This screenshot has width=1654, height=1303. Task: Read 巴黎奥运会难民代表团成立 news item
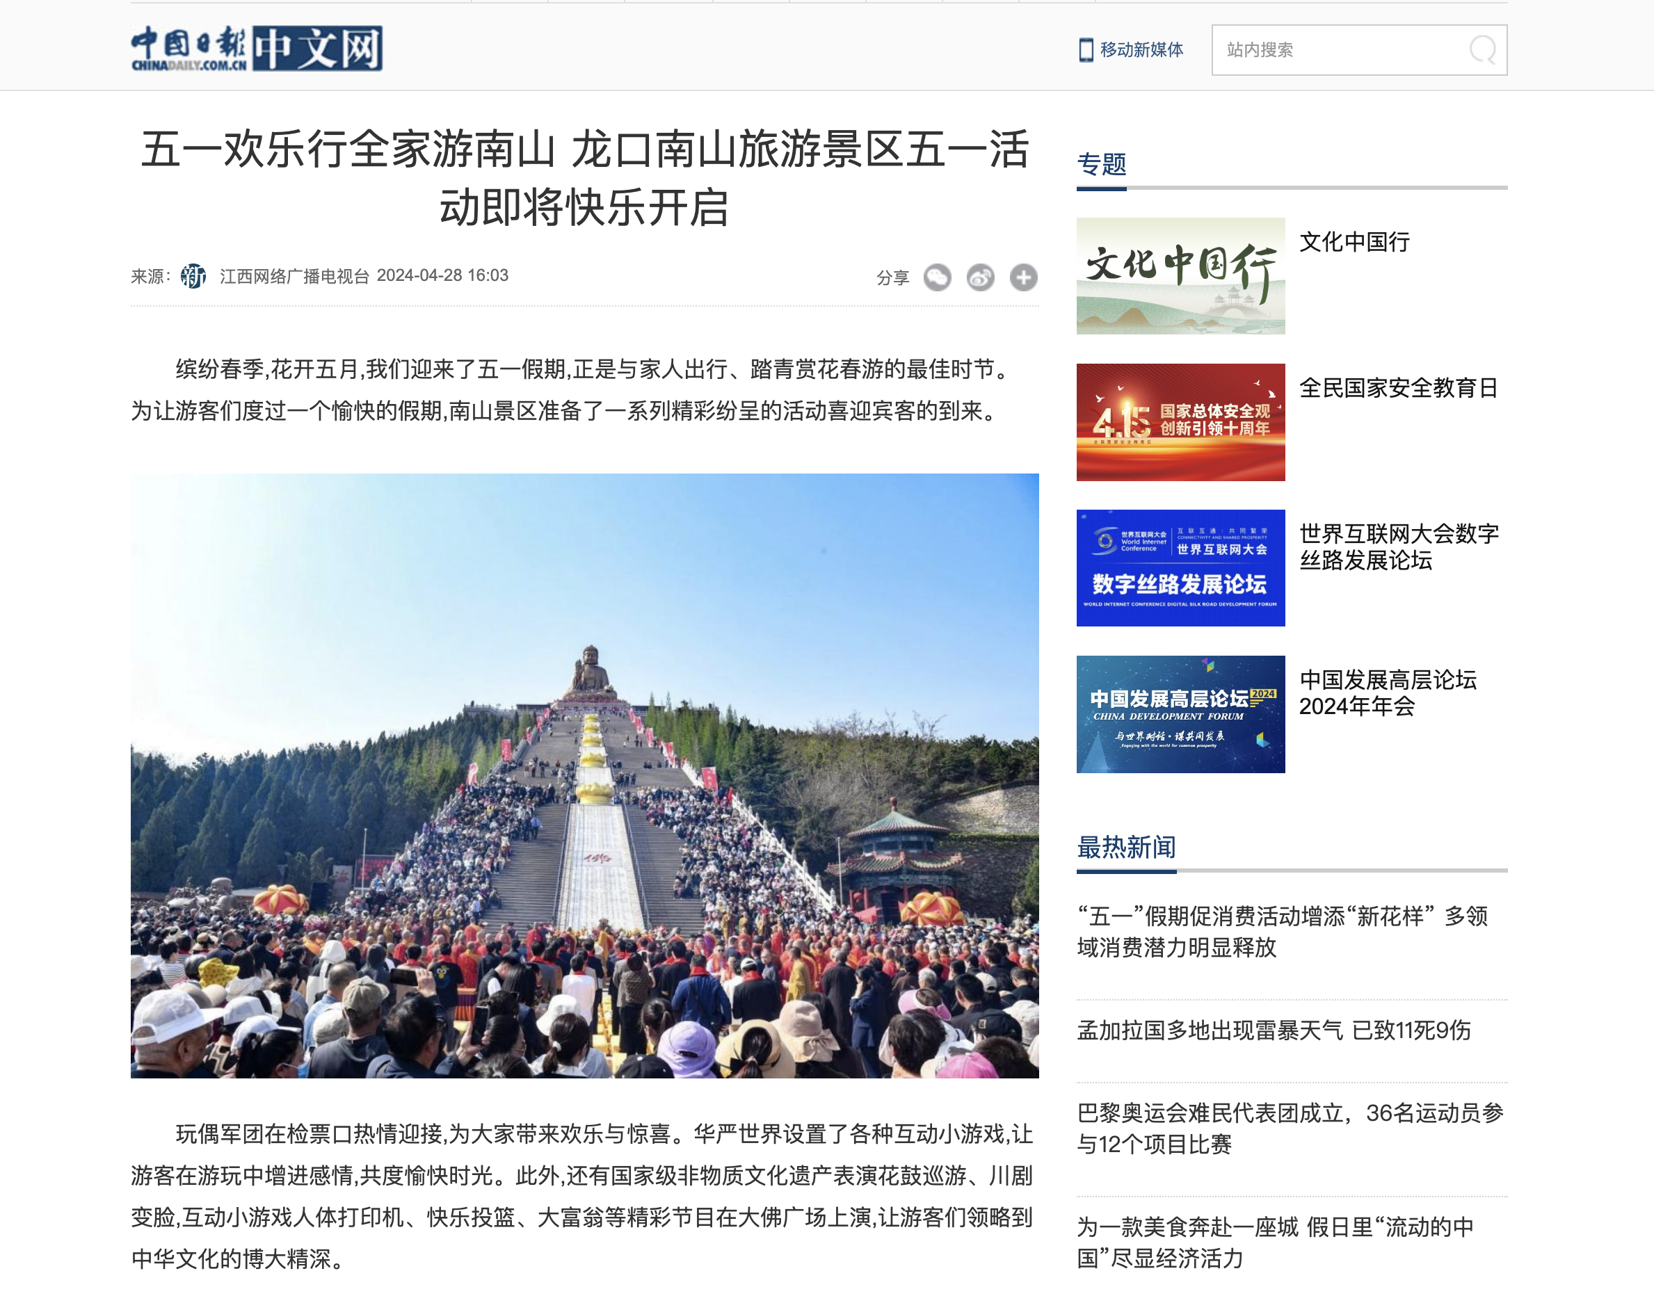(1290, 1128)
